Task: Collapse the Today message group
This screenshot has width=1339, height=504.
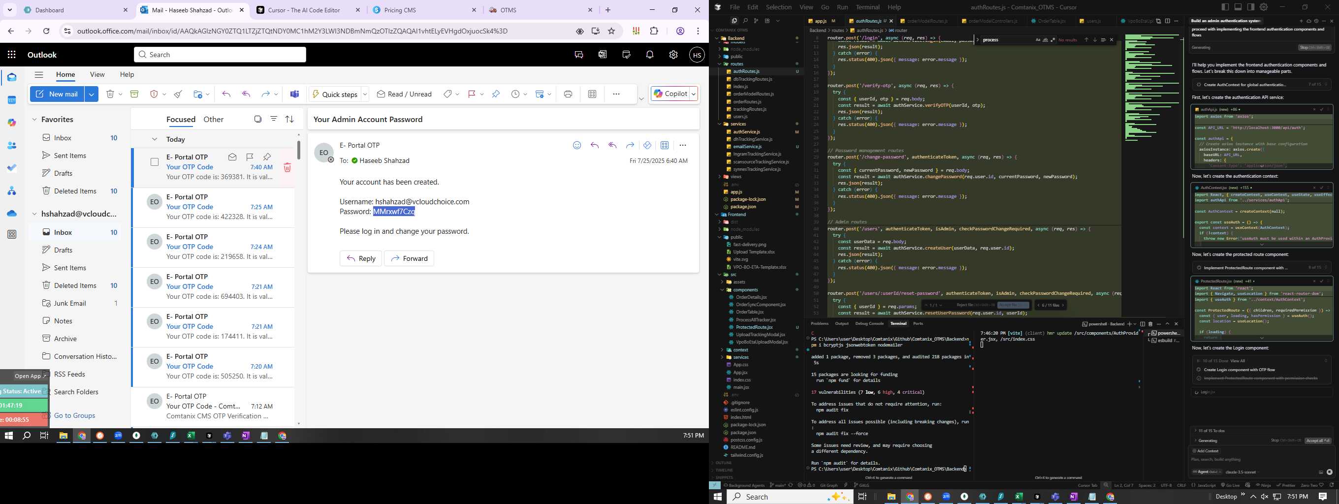Action: tap(155, 139)
